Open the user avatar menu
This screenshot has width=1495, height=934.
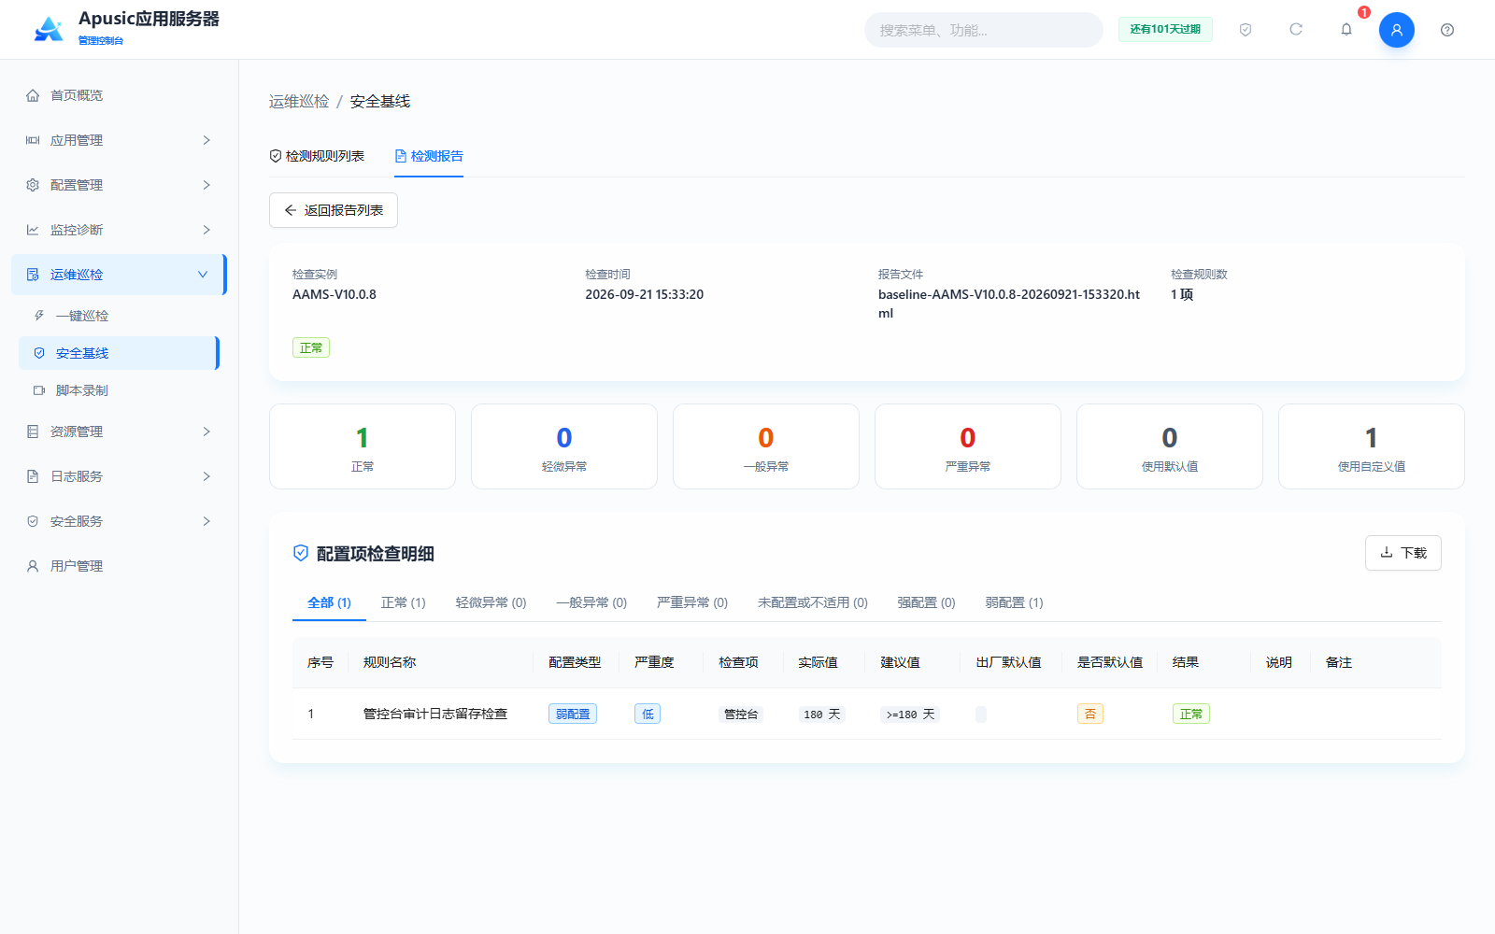(x=1397, y=30)
